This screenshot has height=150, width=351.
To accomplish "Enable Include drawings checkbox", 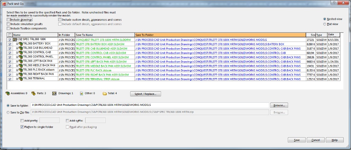I will pos(8,20).
